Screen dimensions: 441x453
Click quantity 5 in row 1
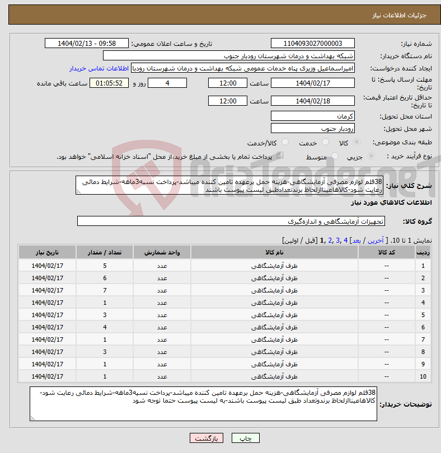coord(105,266)
